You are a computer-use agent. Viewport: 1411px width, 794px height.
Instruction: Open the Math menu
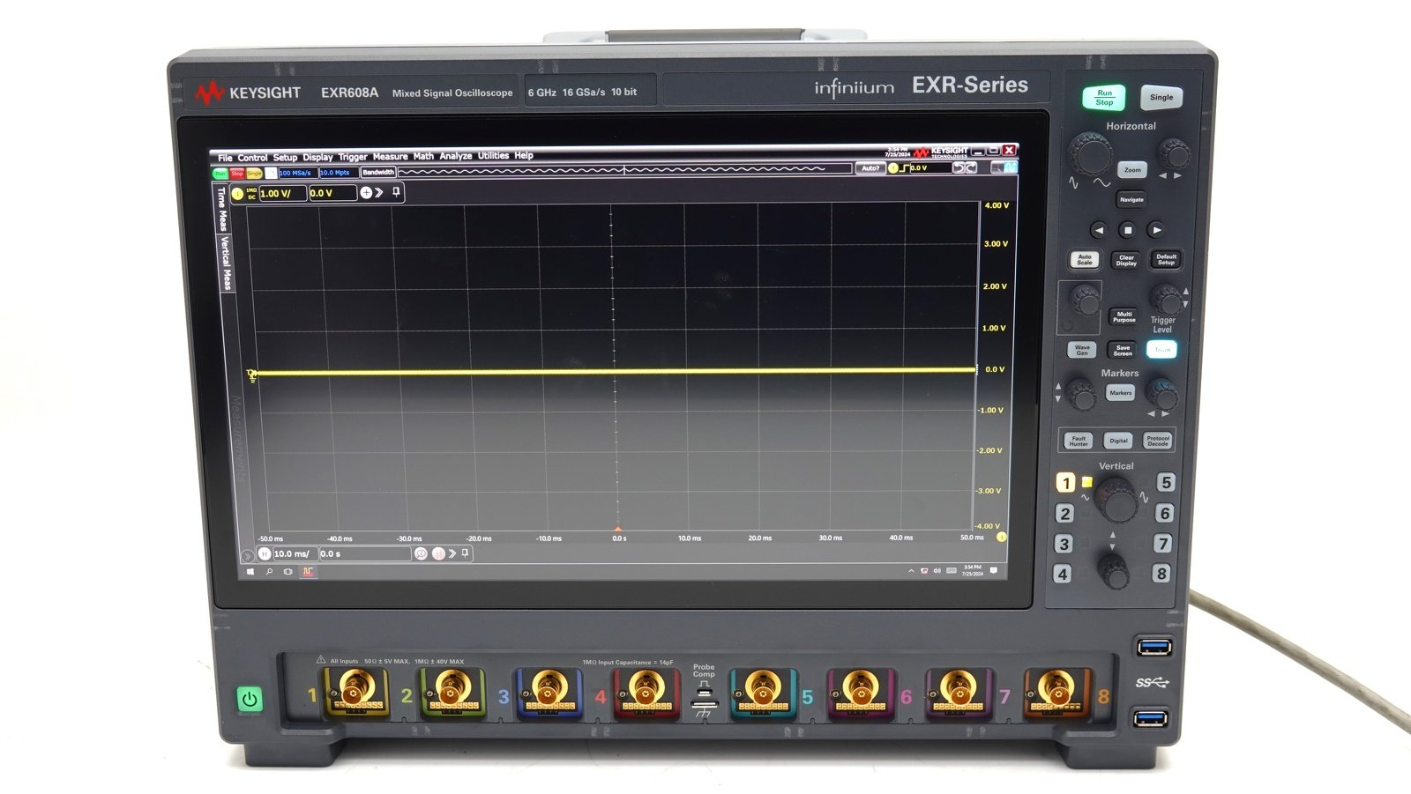coord(423,156)
